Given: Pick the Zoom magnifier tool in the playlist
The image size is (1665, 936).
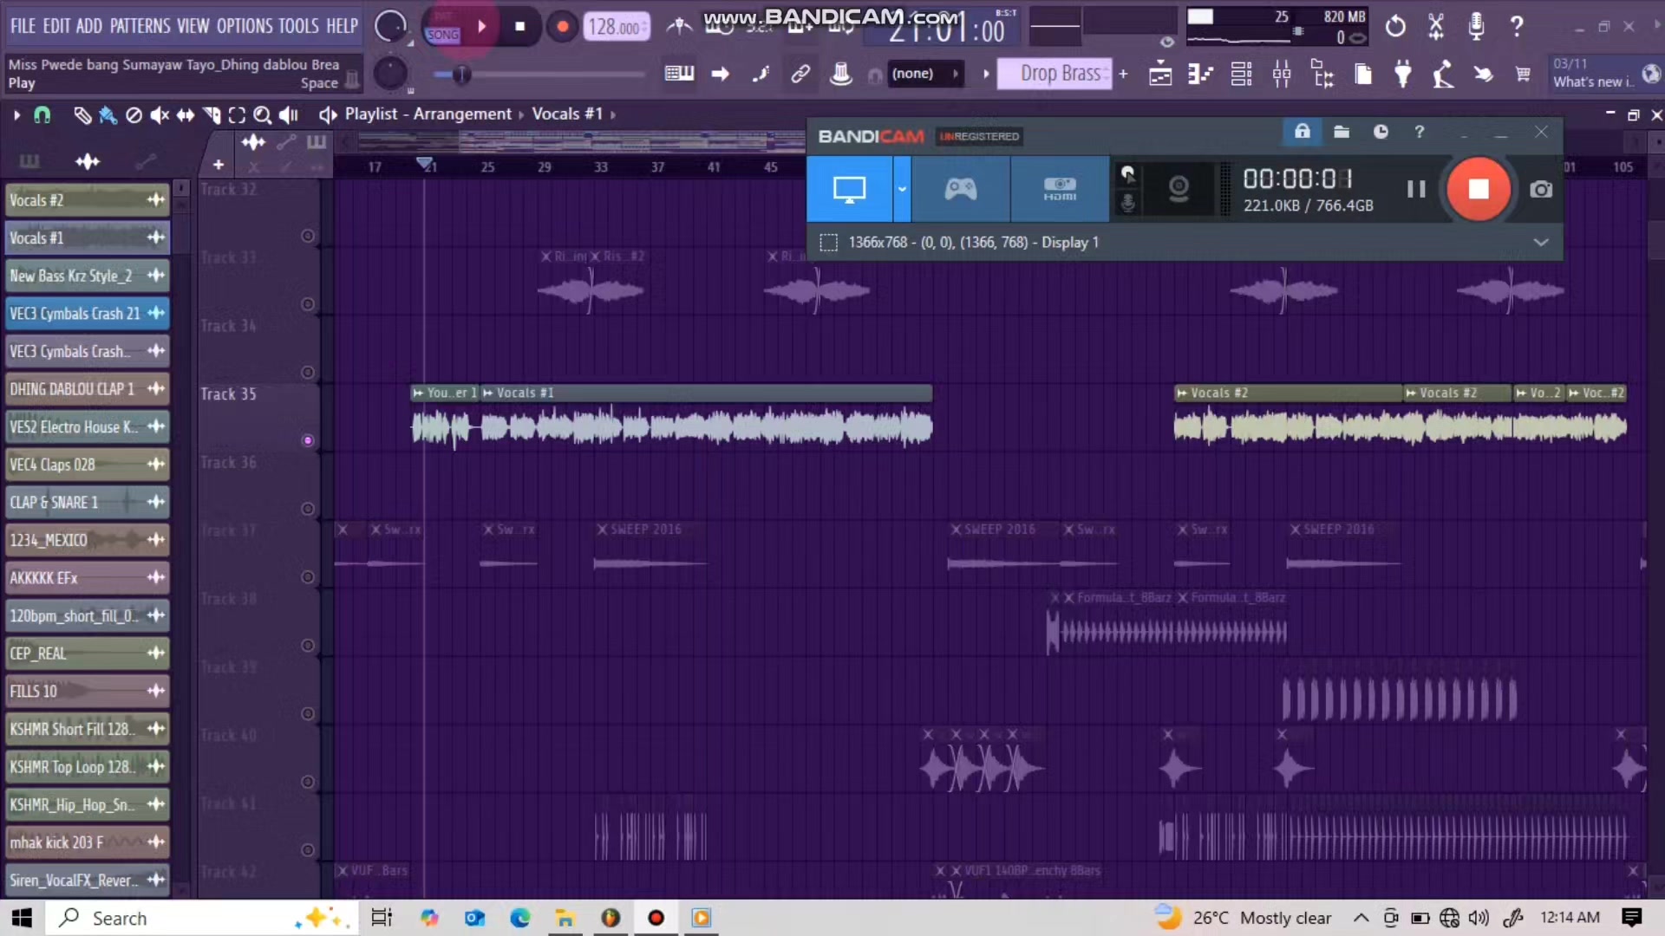Looking at the screenshot, I should tap(262, 115).
